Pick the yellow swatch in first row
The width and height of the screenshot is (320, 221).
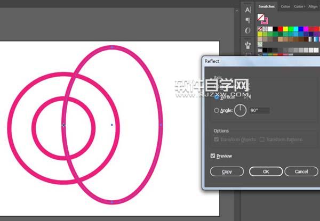coord(285,29)
